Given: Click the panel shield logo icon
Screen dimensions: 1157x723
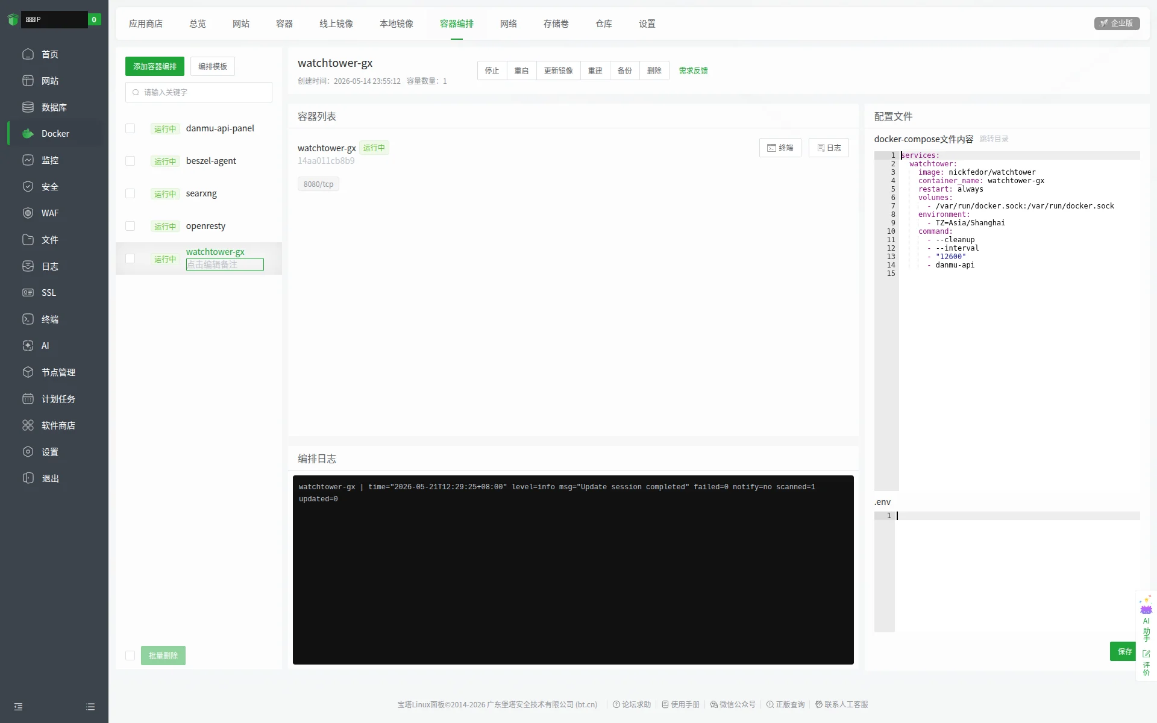Looking at the screenshot, I should tap(13, 19).
